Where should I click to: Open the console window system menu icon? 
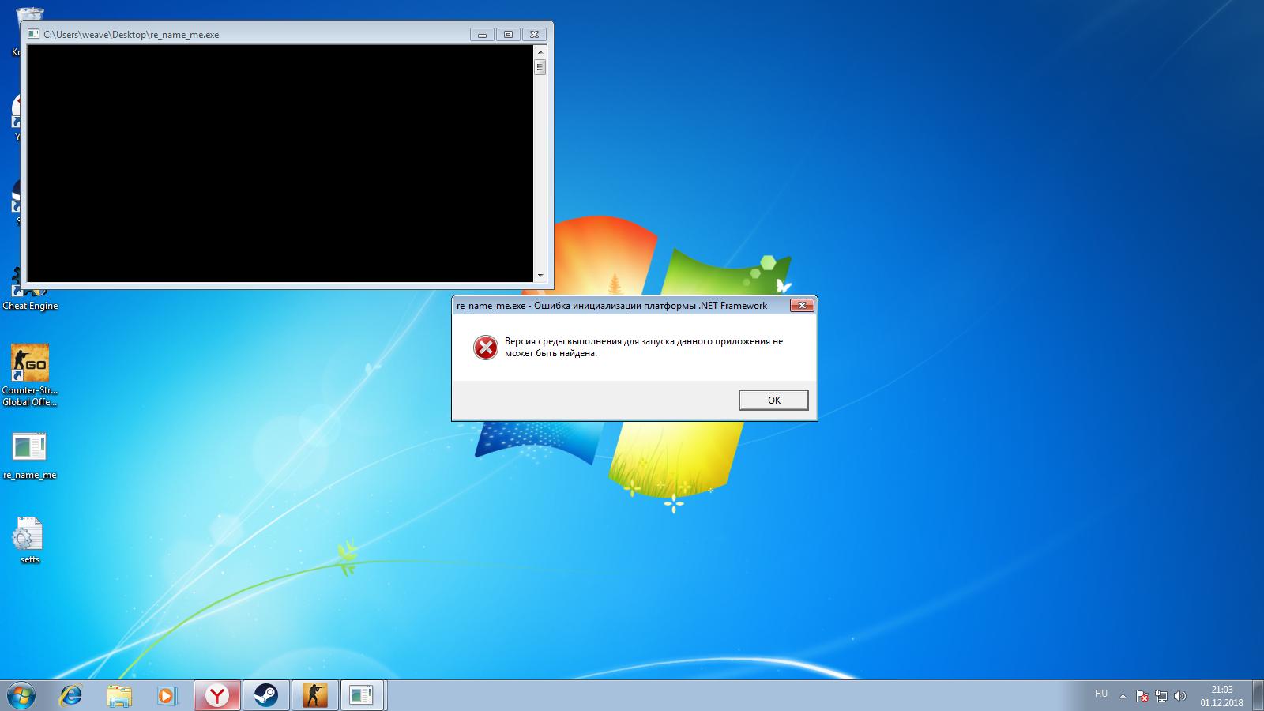tap(33, 35)
